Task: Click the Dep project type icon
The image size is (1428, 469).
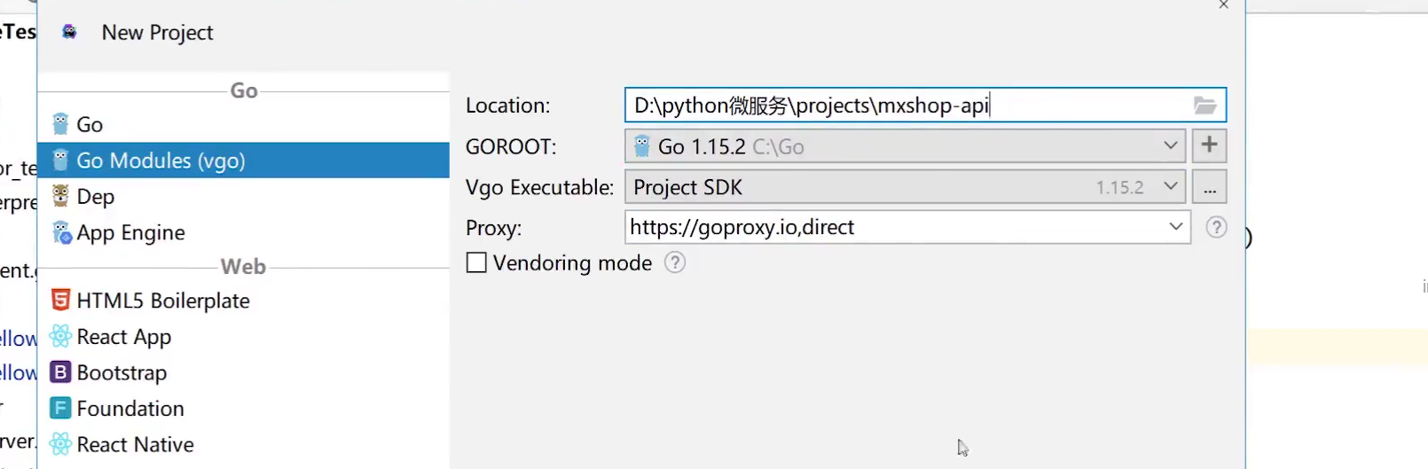Action: [60, 196]
